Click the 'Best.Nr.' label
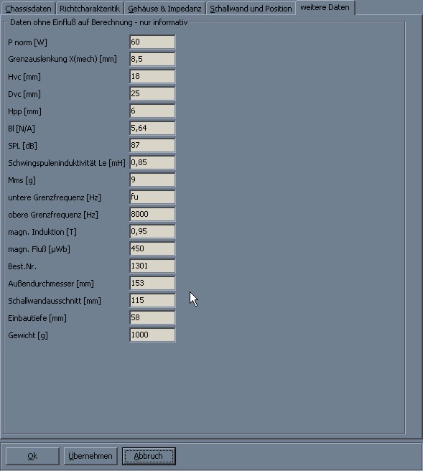The image size is (423, 471). pos(22,266)
